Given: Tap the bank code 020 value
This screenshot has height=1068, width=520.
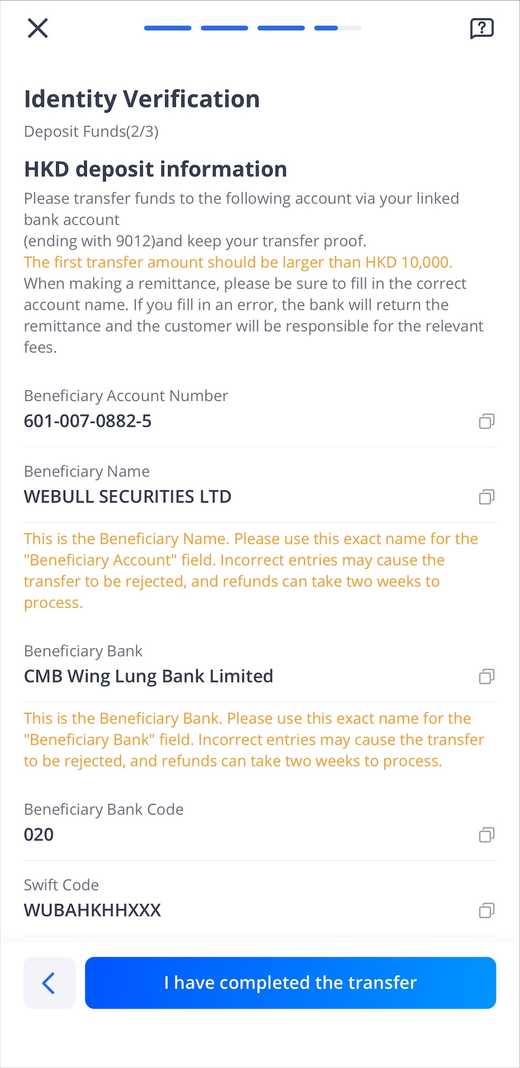Looking at the screenshot, I should pos(39,834).
